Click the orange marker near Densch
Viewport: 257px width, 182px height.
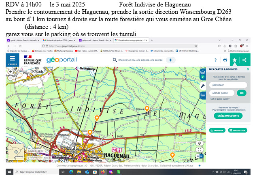(90, 132)
